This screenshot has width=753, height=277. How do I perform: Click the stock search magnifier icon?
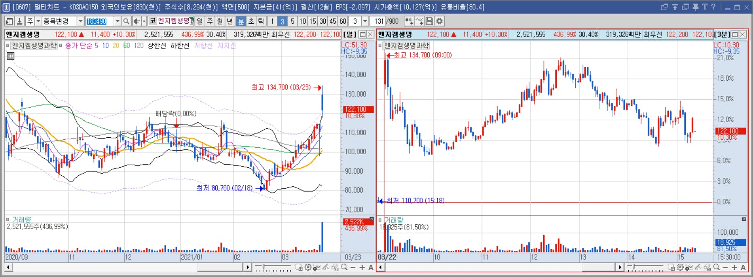(126, 21)
